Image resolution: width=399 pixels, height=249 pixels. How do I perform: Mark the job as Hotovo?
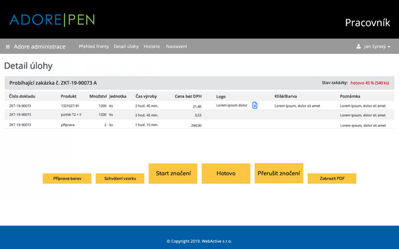(226, 173)
